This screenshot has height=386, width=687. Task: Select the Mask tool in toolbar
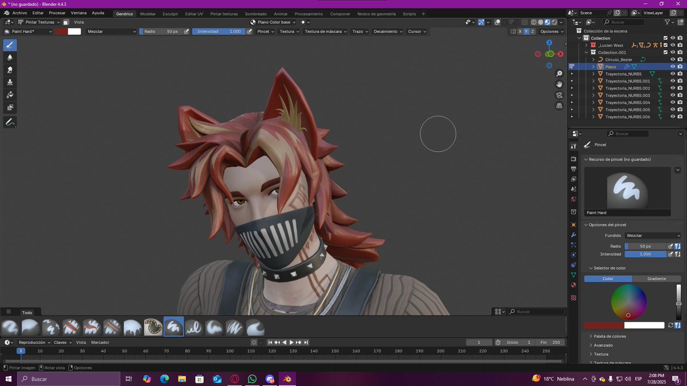pyautogui.click(x=10, y=108)
